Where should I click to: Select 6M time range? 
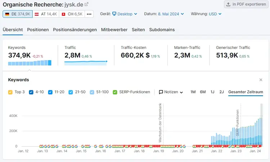pos(203,92)
